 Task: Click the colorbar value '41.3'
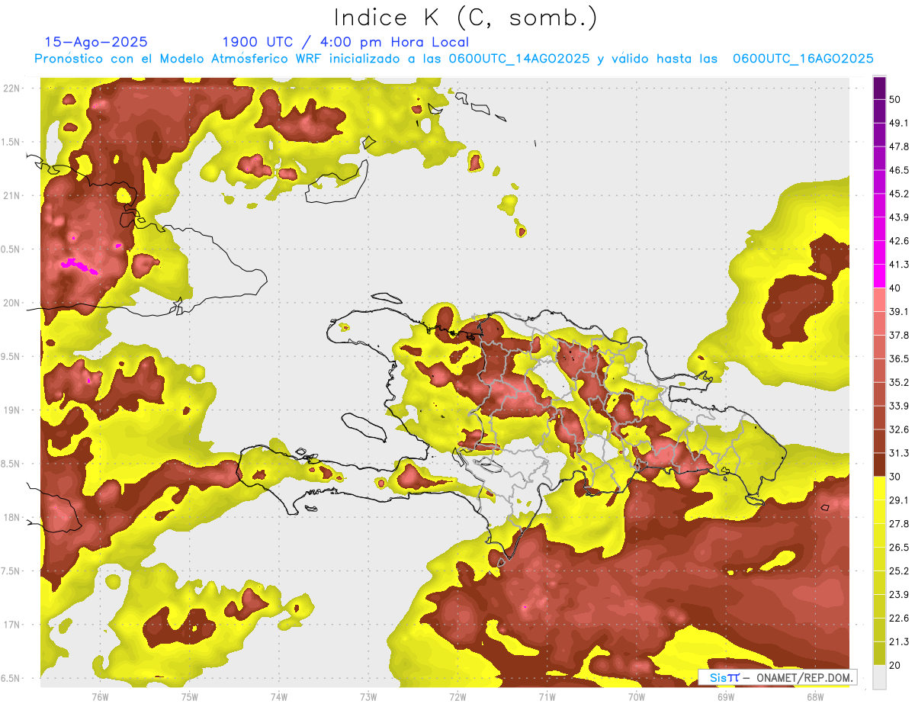coord(899,265)
